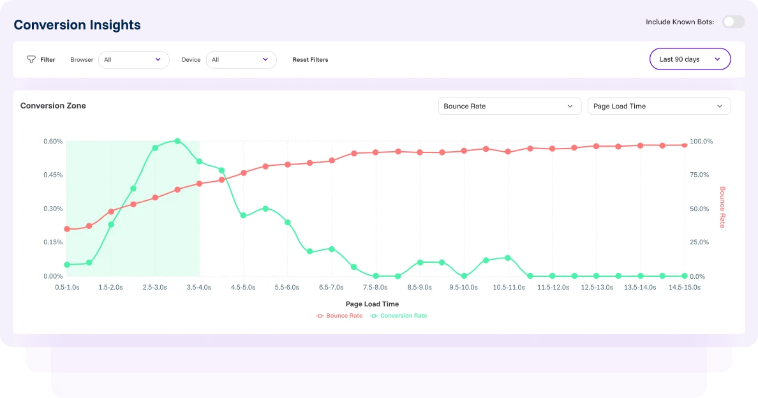Click the 10.5-11.0s x-axis label
Image resolution: width=758 pixels, height=398 pixels.
[x=509, y=288]
